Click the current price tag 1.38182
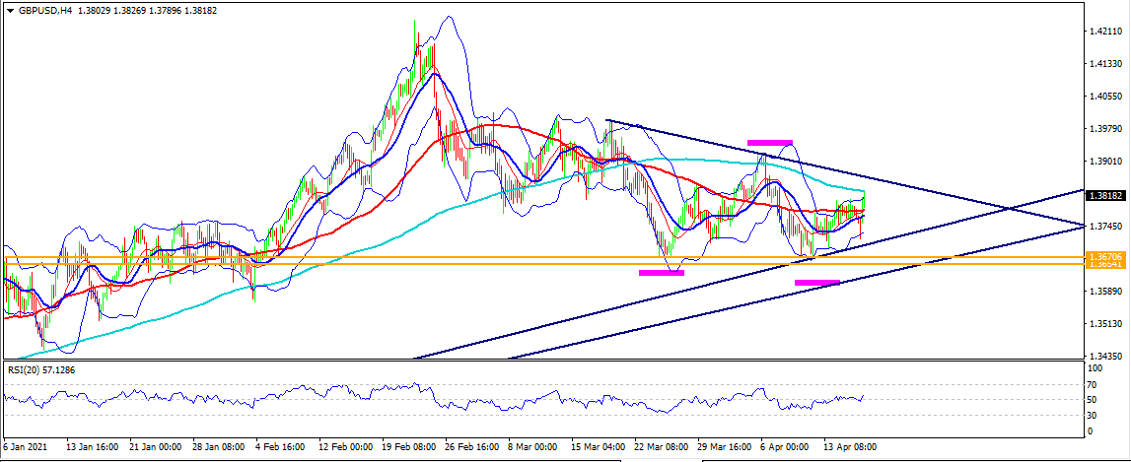Viewport: 1131px width, 462px height. pyautogui.click(x=1106, y=195)
